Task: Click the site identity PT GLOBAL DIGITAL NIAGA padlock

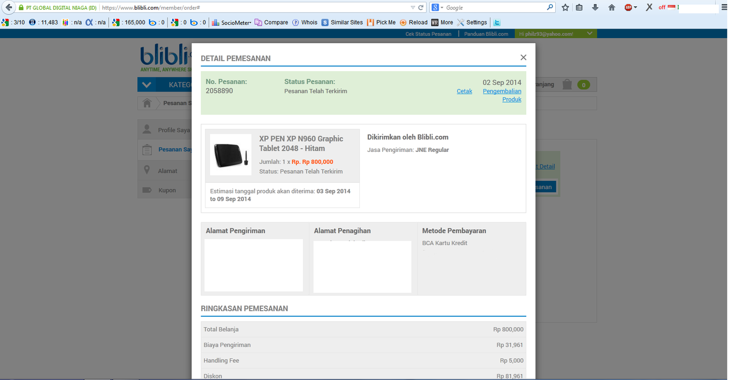Action: [57, 7]
